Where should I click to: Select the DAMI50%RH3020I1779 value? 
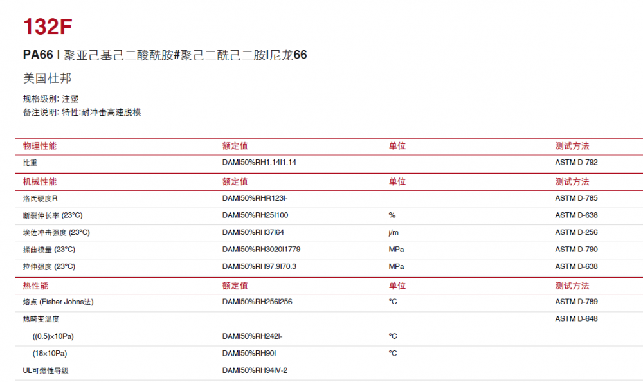coord(261,250)
